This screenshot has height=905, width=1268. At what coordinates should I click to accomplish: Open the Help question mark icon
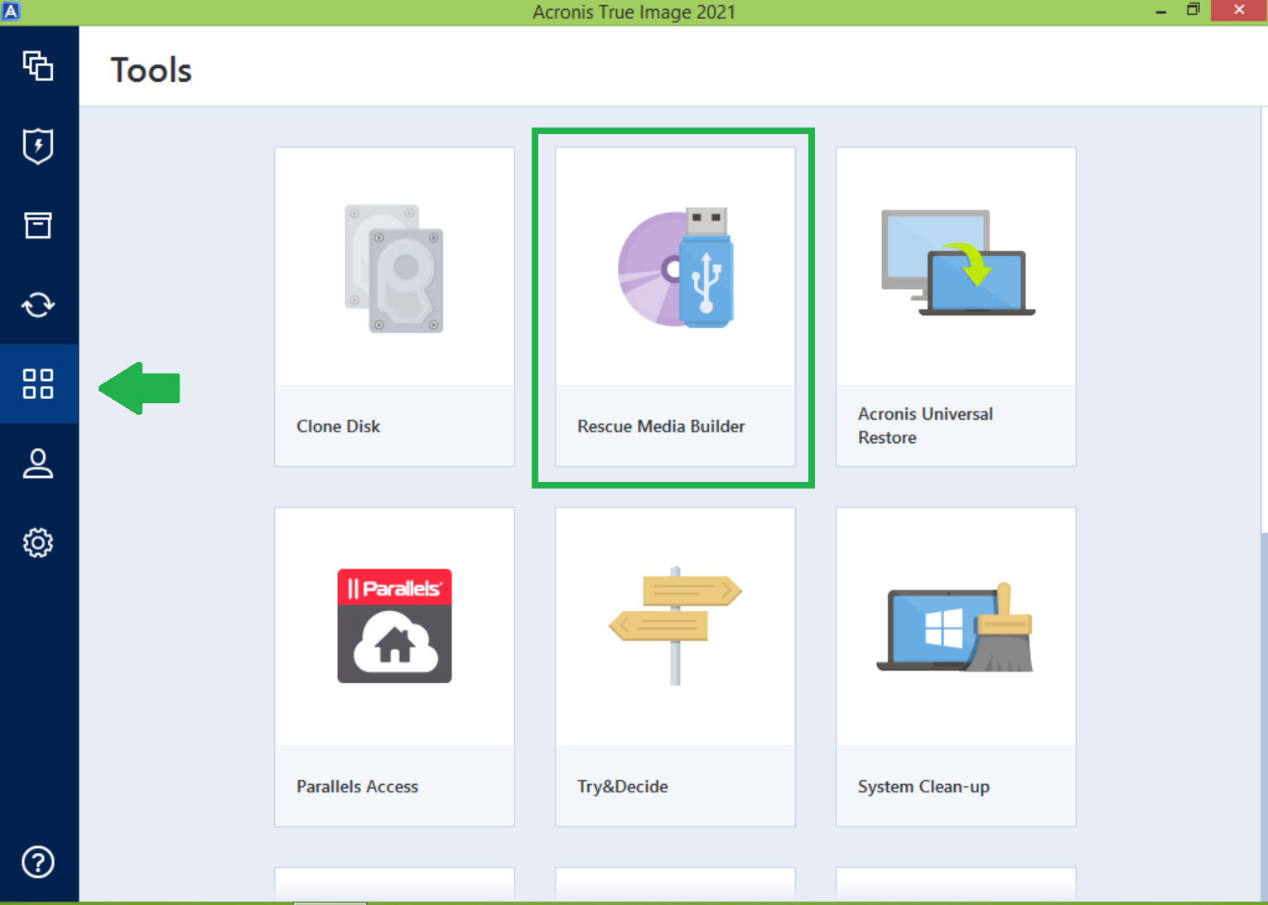click(x=38, y=862)
